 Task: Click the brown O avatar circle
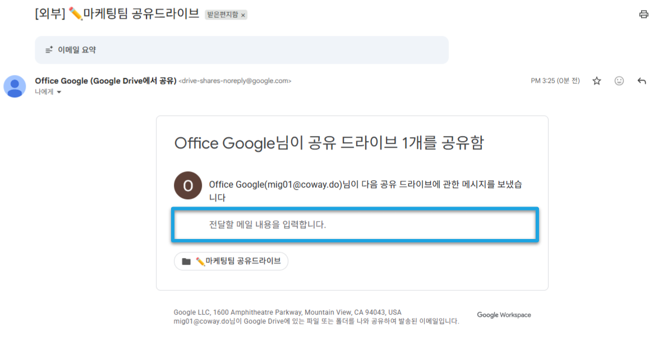[188, 185]
